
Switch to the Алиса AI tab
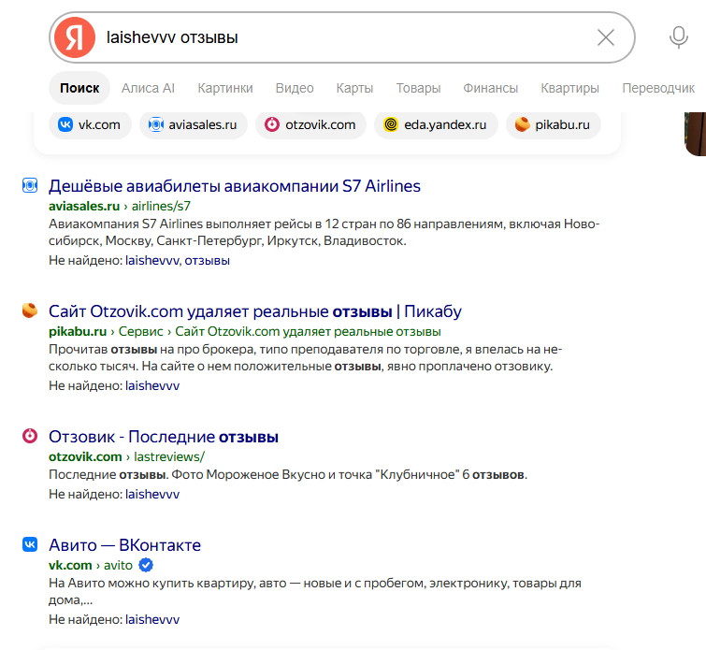[x=148, y=88]
